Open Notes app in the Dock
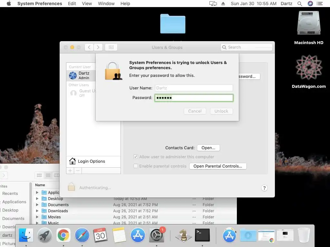330x247 pixels. pyautogui.click(x=119, y=235)
